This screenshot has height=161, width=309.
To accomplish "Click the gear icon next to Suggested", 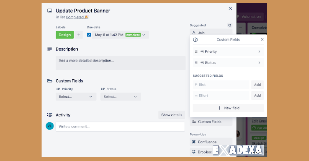I will click(x=230, y=25).
